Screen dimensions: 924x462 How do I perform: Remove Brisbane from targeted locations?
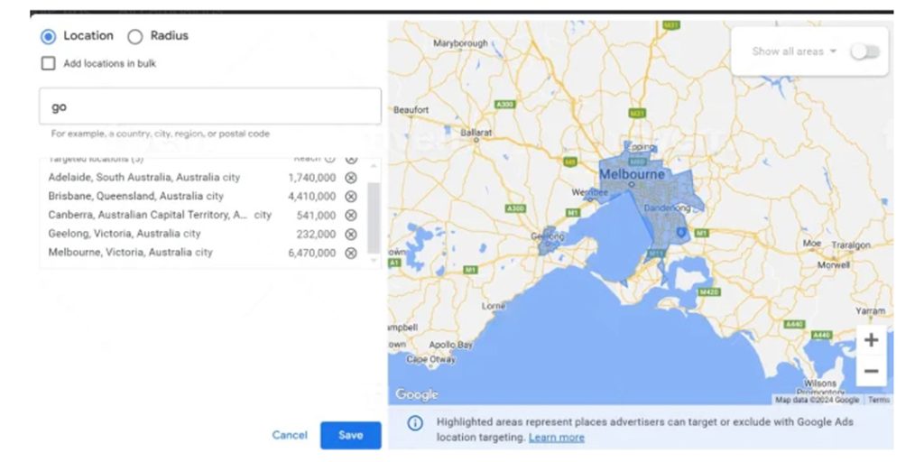coord(351,197)
